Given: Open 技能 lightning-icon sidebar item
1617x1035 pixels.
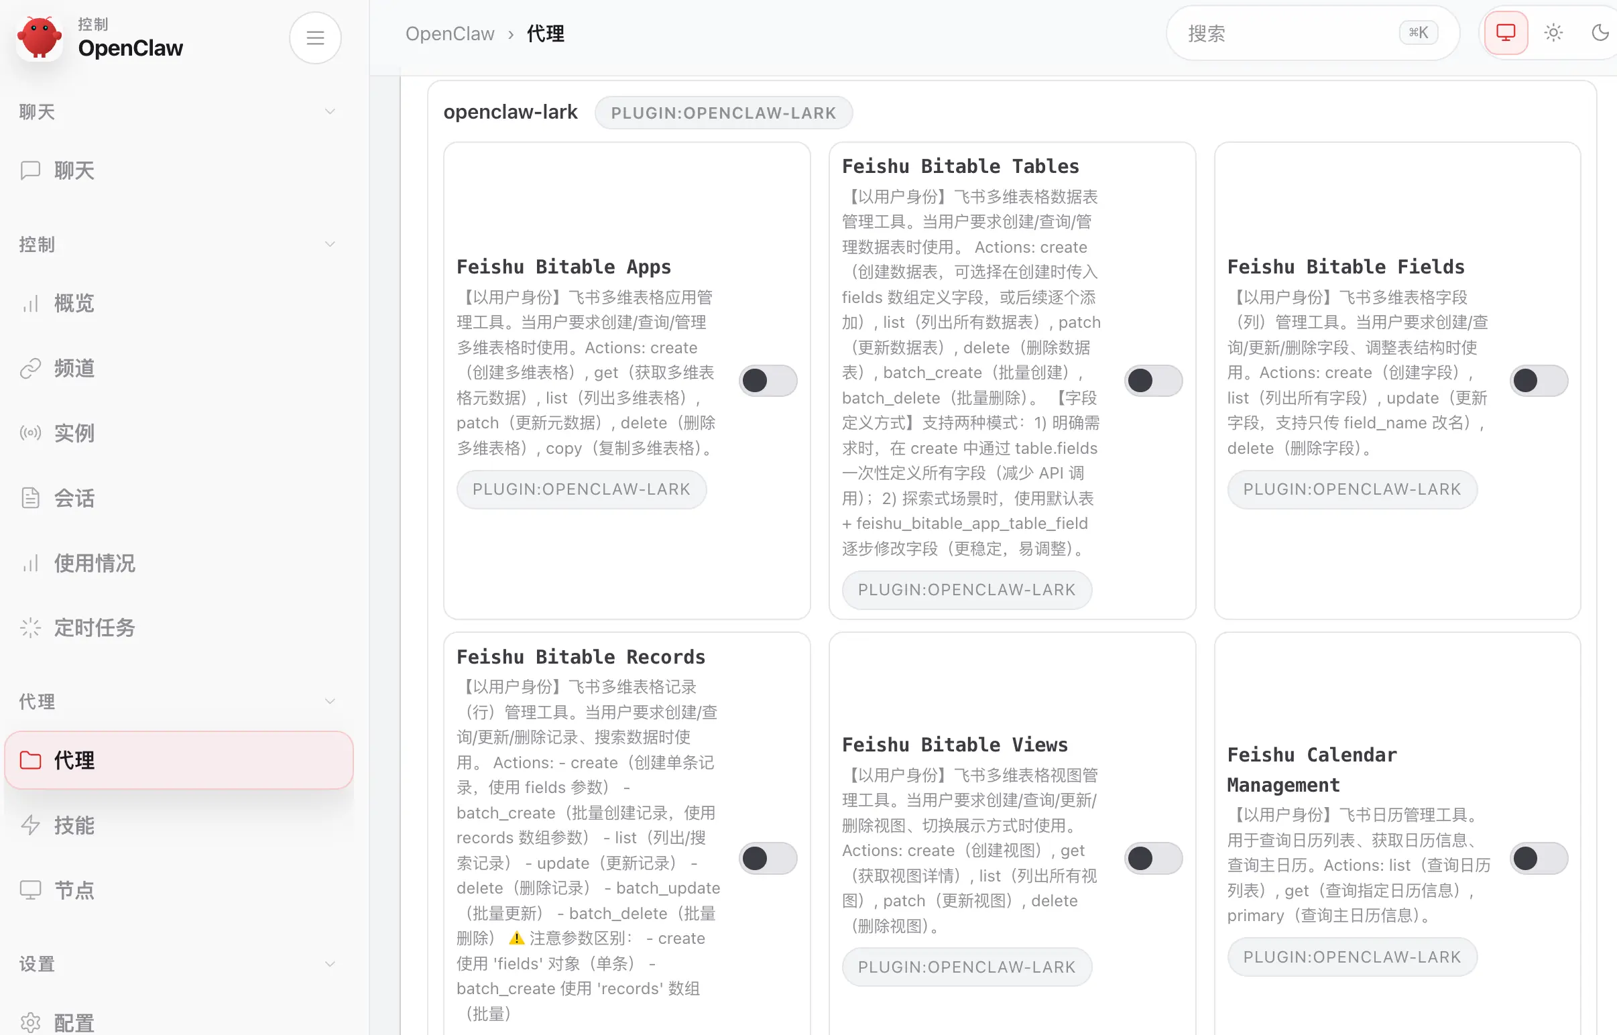Looking at the screenshot, I should coord(74,825).
